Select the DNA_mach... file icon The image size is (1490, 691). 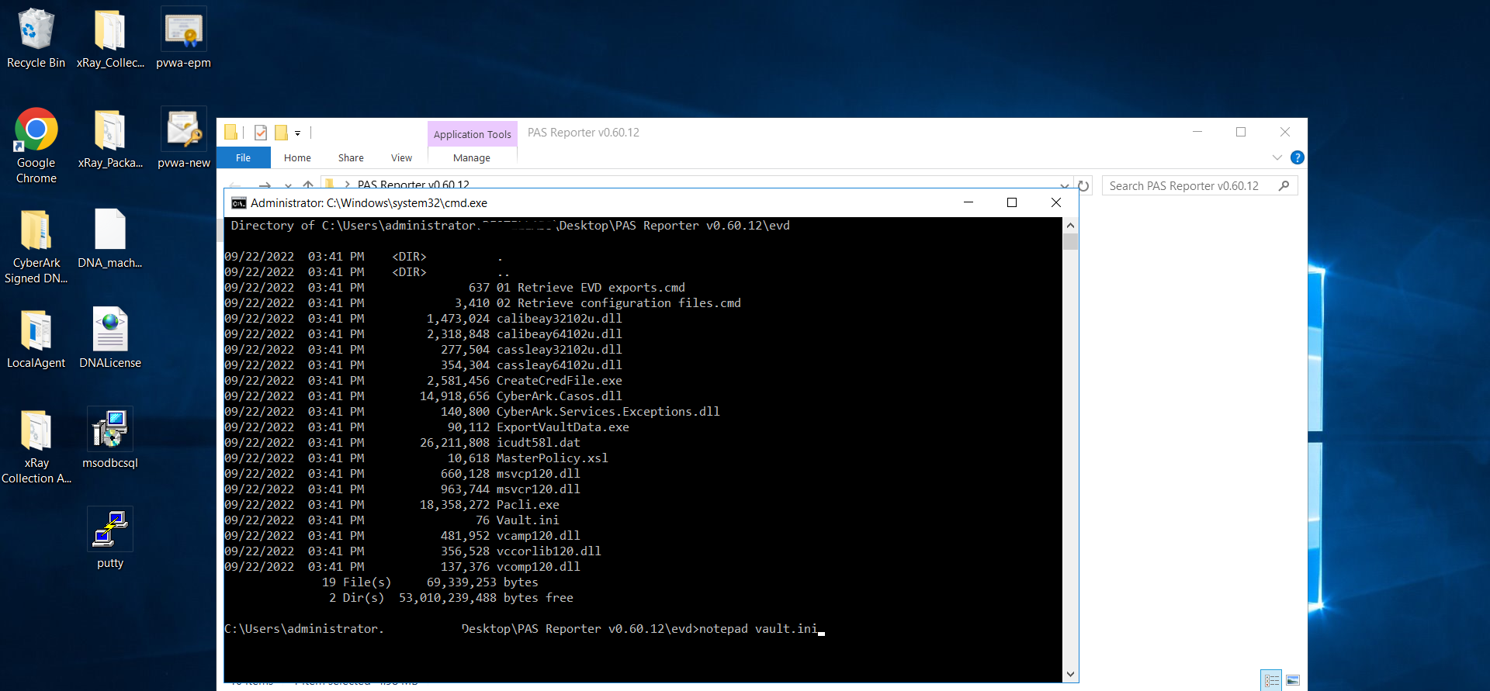coord(110,239)
